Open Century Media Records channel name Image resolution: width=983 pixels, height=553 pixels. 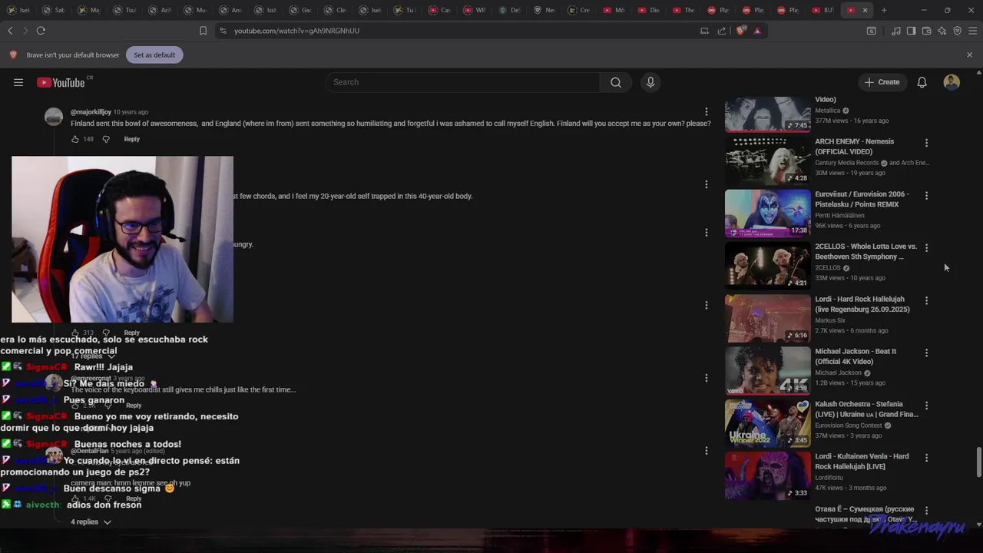pyautogui.click(x=846, y=163)
